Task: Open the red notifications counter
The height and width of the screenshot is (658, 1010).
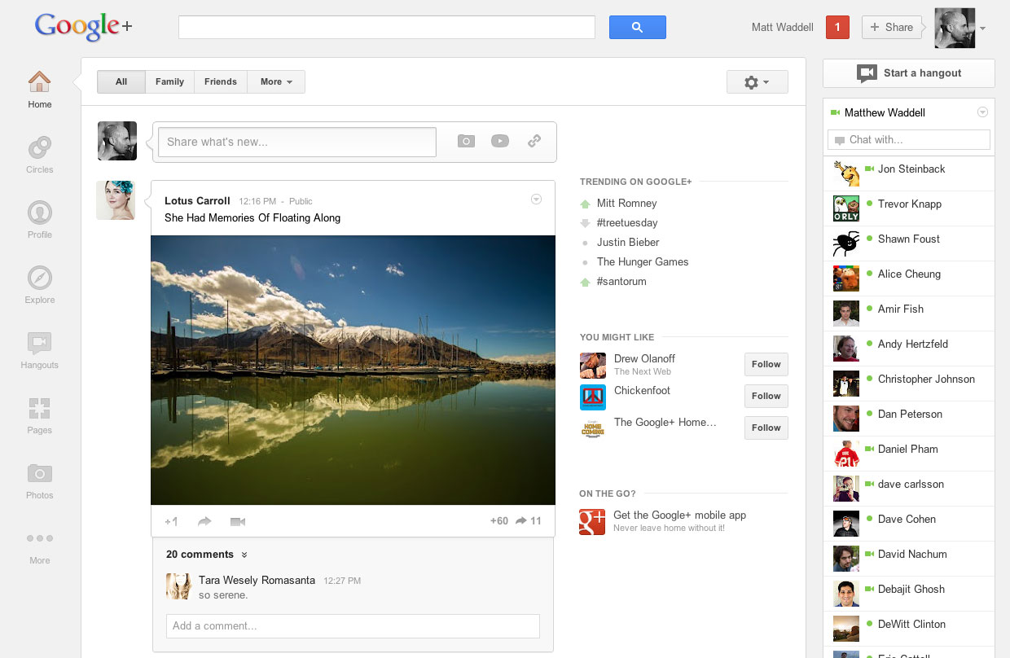Action: 837,27
